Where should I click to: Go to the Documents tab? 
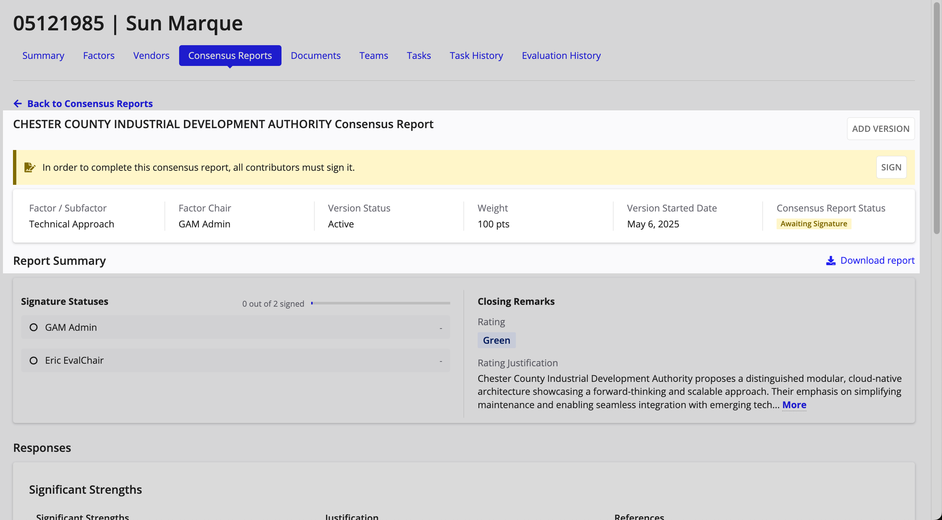pos(316,56)
